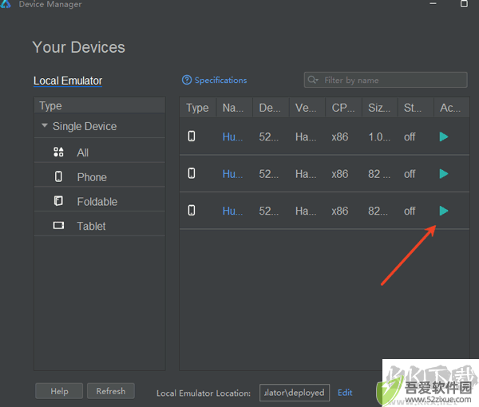This screenshot has height=407, width=479.
Task: Select the Foldable device type
Action: coord(100,201)
